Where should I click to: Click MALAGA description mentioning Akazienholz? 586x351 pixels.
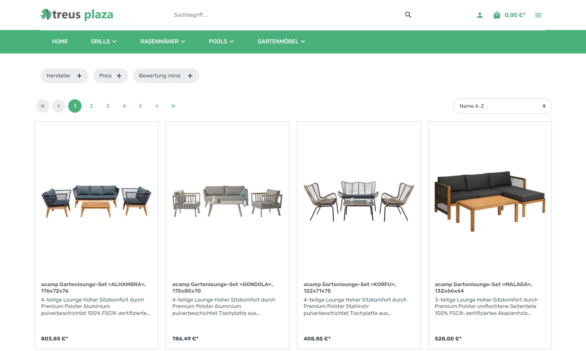coord(486,306)
